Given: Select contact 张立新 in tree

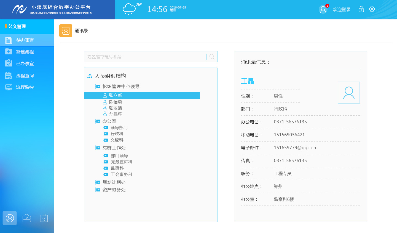Looking at the screenshot, I should 142,95.
